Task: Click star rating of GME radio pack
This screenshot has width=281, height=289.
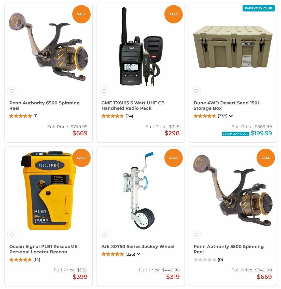Action: click(113, 116)
